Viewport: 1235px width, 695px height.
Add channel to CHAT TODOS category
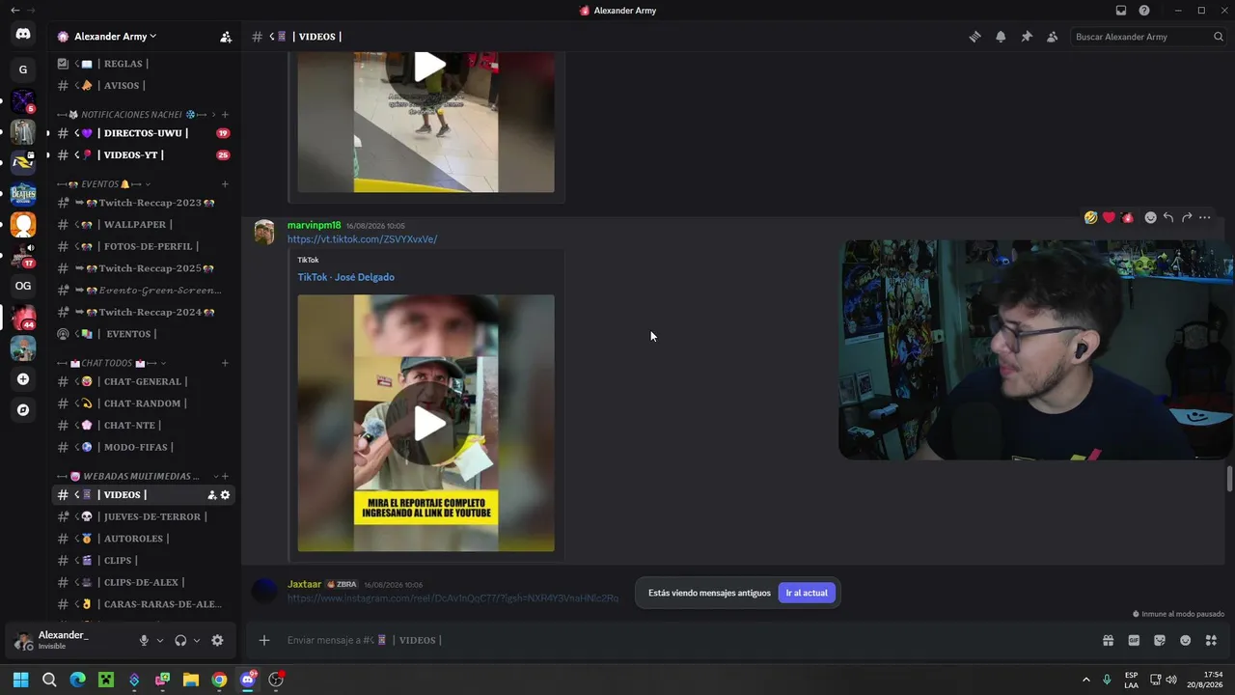click(x=225, y=363)
